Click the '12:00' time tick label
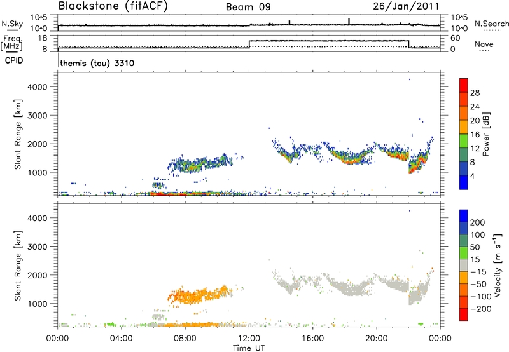509x352 pixels. coord(249,339)
